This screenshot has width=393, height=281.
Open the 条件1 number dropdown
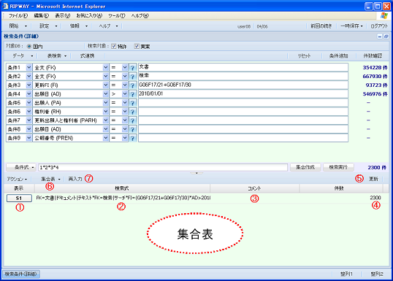point(28,68)
